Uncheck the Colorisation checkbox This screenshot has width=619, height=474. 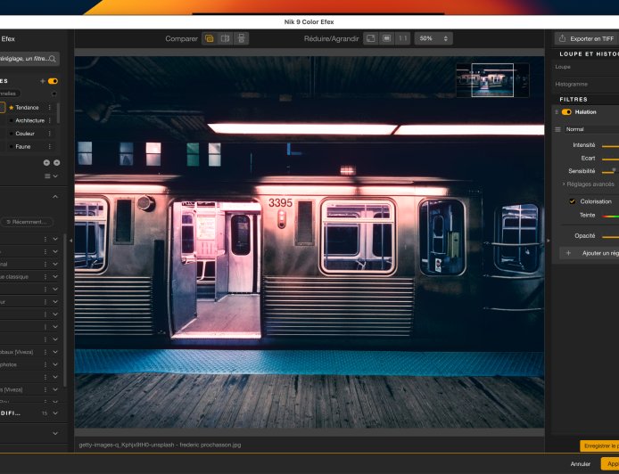tap(572, 201)
